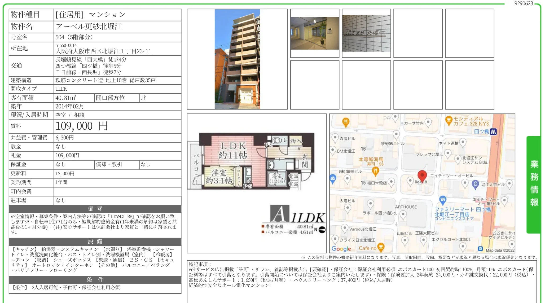
Task: Click the Cafe no coffee marker
Action: [x=381, y=247]
